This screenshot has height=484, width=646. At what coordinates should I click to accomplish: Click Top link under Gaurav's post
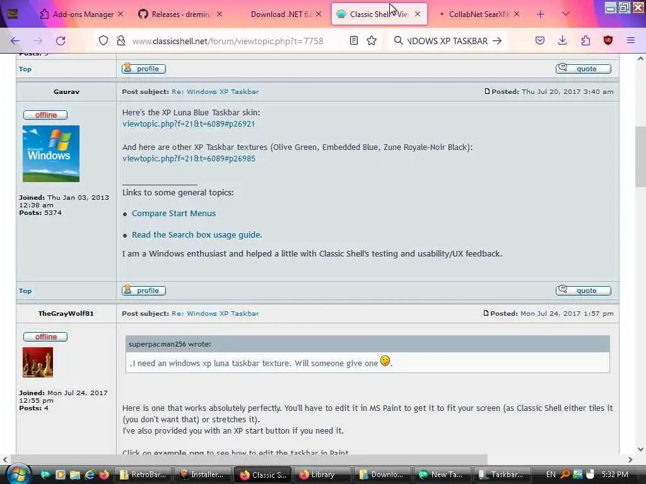(25, 291)
